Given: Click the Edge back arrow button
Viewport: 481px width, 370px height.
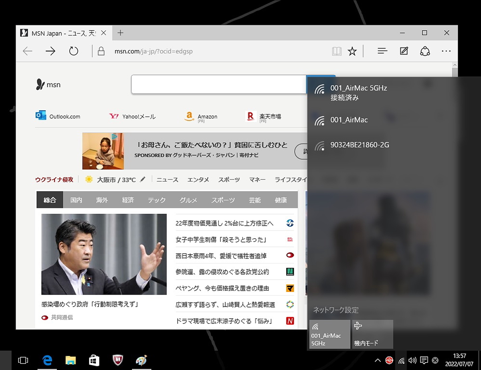Looking at the screenshot, I should coord(27,51).
